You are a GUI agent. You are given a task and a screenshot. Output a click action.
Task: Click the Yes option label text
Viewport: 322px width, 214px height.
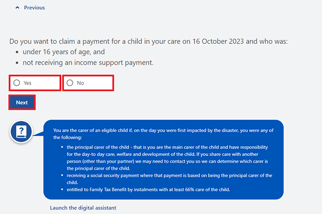(x=27, y=83)
